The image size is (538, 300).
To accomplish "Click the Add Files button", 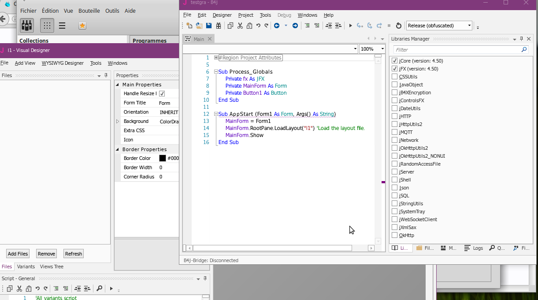I will tap(18, 254).
